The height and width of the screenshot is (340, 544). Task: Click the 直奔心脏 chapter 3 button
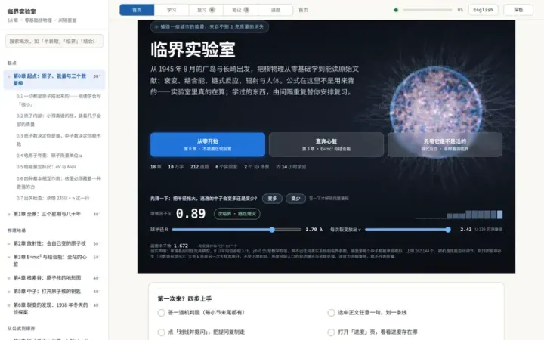[326, 144]
